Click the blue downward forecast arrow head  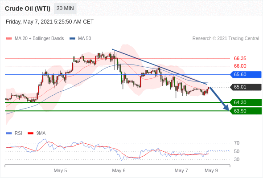tap(226, 108)
